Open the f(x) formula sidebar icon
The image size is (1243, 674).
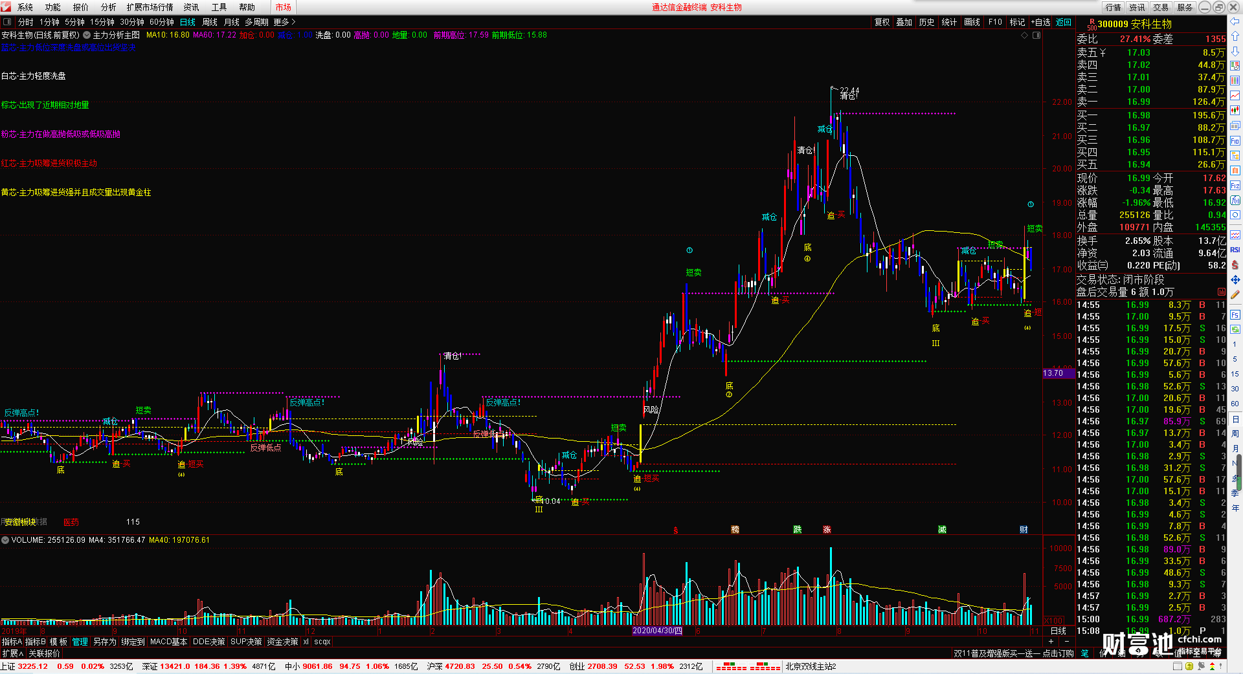(x=1235, y=201)
